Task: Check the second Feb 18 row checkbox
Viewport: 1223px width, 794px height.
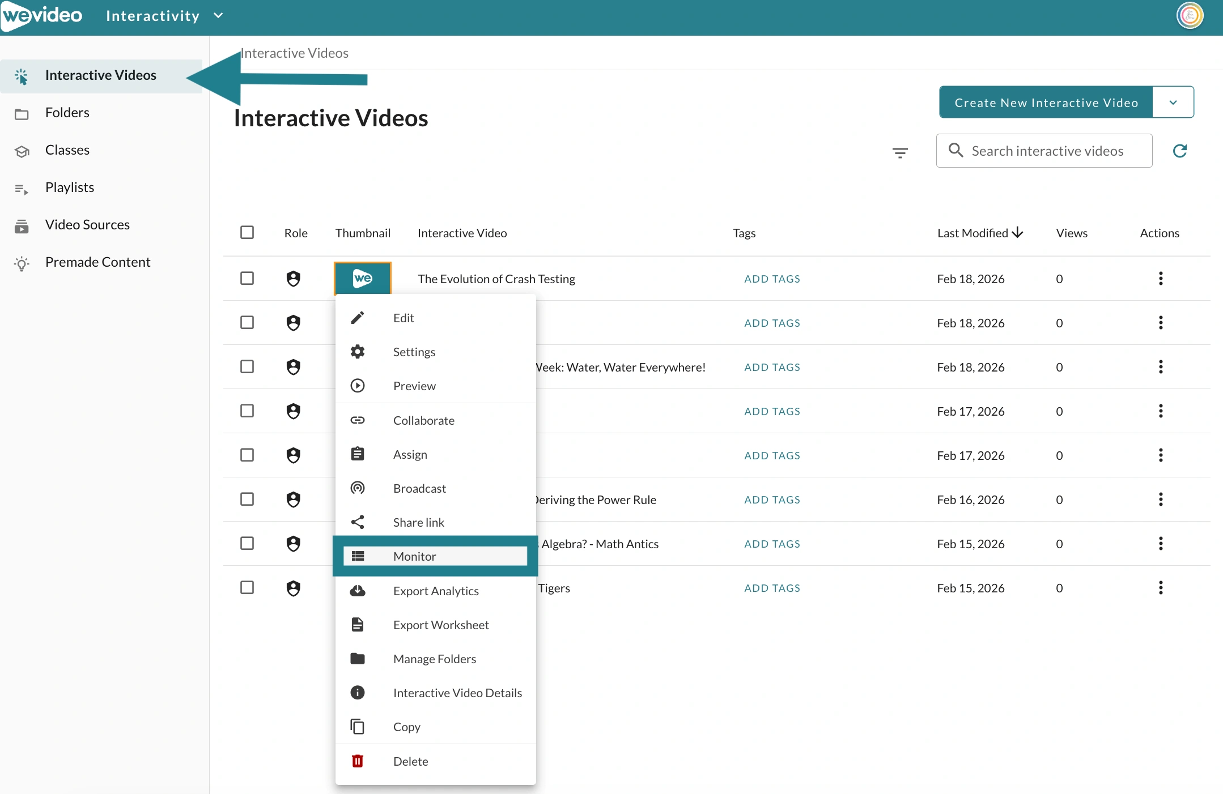Action: (247, 322)
